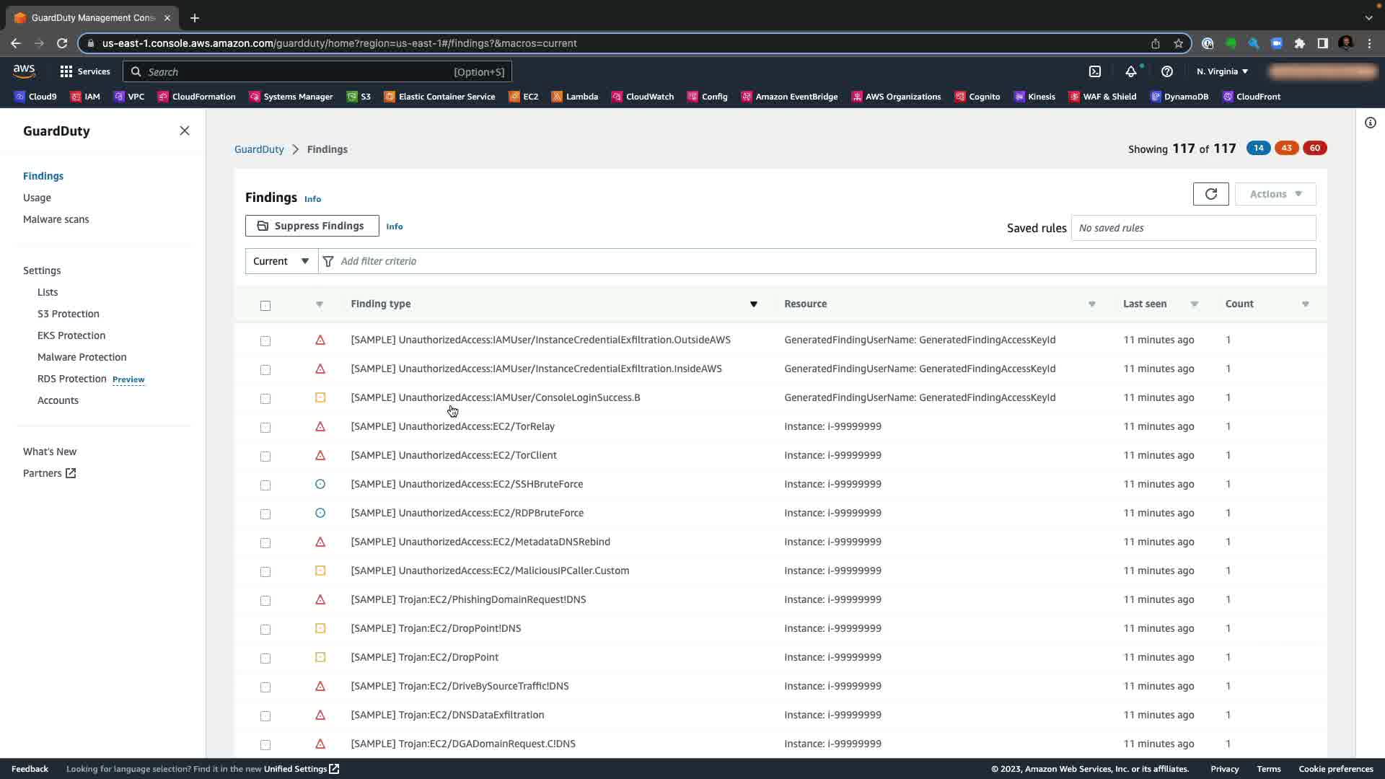Open the Actions dropdown menu
Viewport: 1385px width, 779px height.
pos(1275,194)
